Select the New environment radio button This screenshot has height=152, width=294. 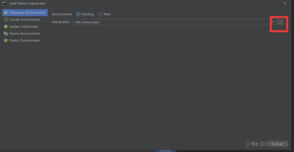tap(100, 14)
